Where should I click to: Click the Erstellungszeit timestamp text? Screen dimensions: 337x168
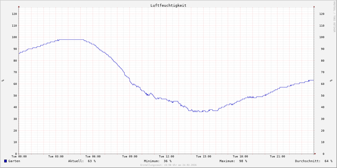168,165
